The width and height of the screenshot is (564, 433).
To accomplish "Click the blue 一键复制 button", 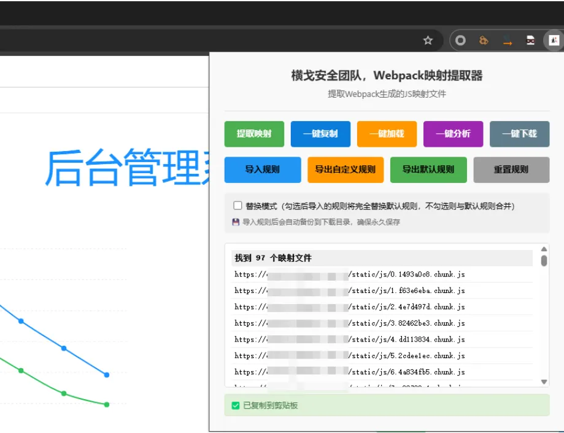I will pos(320,134).
